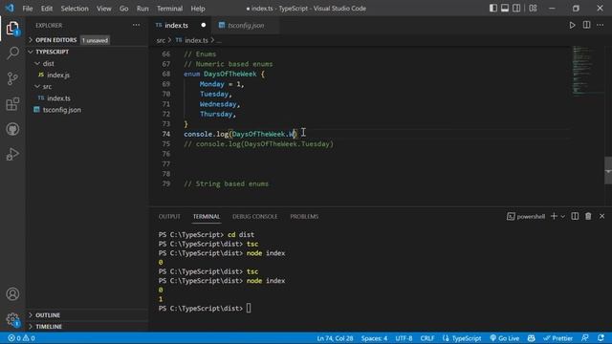
Task: Open Explorer views and more actions ellipsis
Action: pyautogui.click(x=136, y=26)
